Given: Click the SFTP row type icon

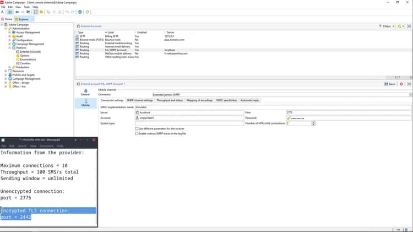Looking at the screenshot, I should coord(77,36).
